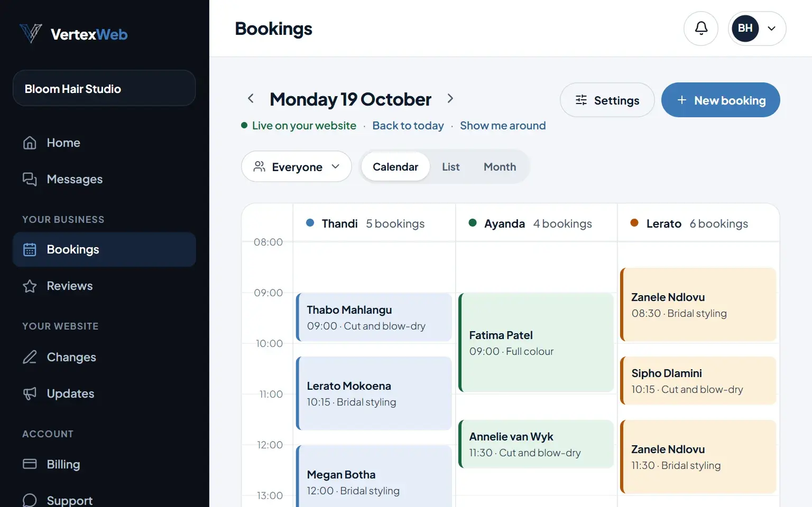Image resolution: width=812 pixels, height=507 pixels.
Task: Open Fatima Patel Full colour booking
Action: 536,343
